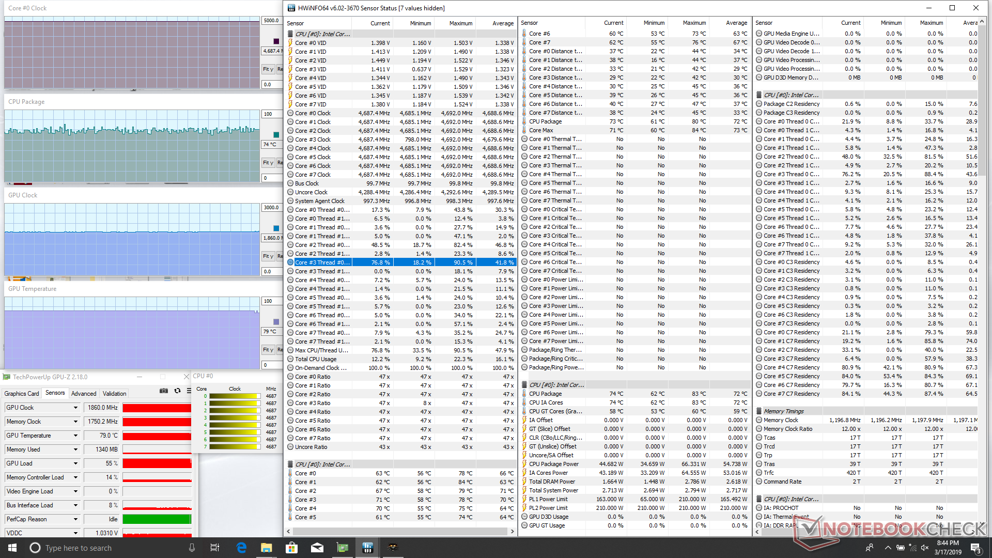Screen dimensions: 992x558
Task: Click GPU-Z screenshot camera icon
Action: coord(164,391)
